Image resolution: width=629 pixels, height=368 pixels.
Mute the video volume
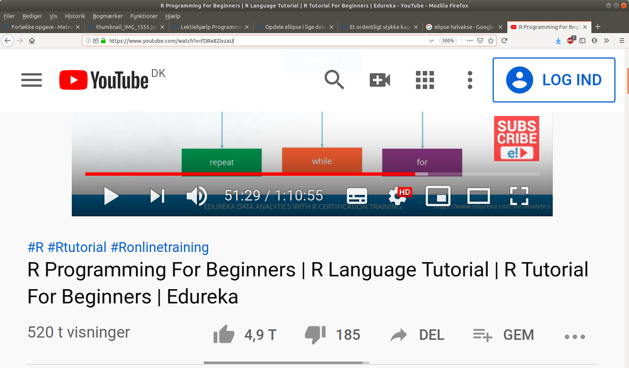[x=197, y=196]
